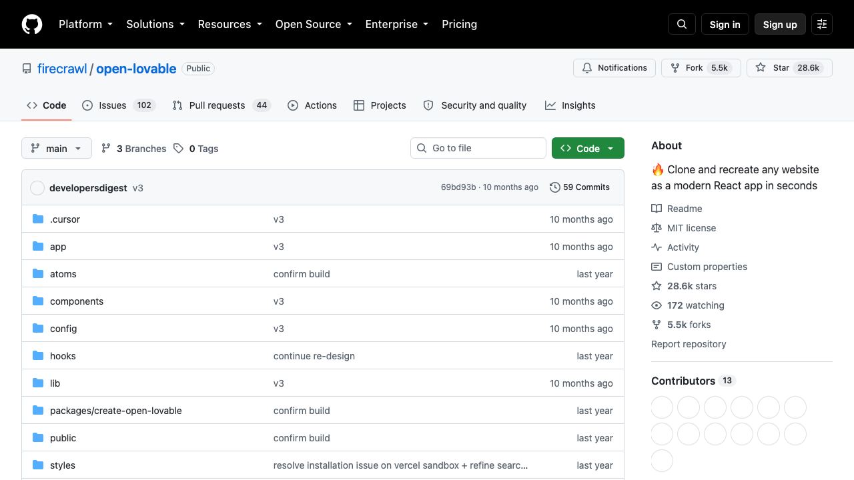Click the scales icon beside MIT license

pyautogui.click(x=657, y=228)
